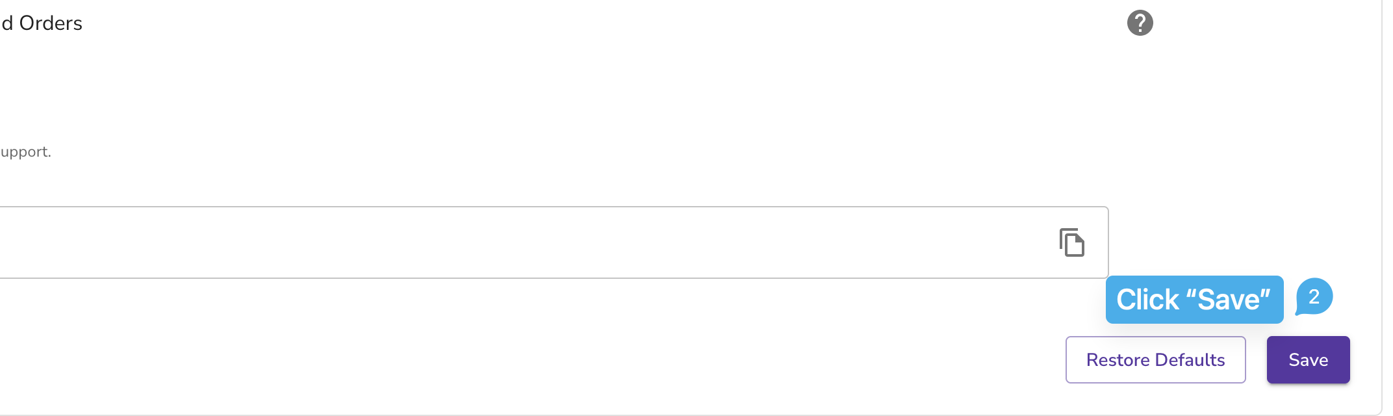This screenshot has height=416, width=1393.
Task: Confirm changes with the Save button
Action: tap(1308, 359)
